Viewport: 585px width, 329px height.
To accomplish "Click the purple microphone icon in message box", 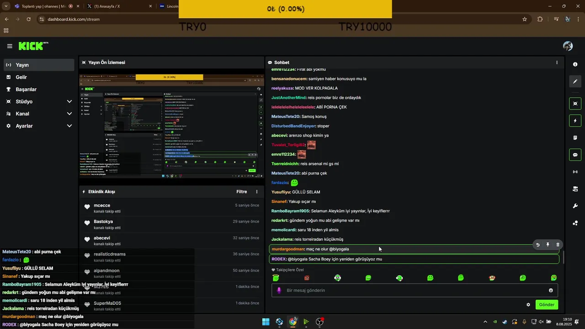I will point(279,290).
